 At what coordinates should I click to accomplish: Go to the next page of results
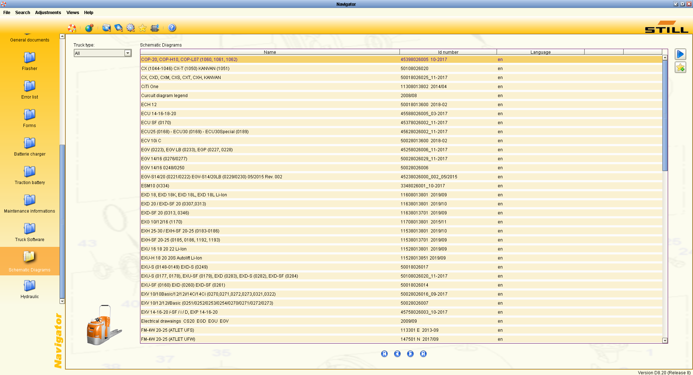pos(410,354)
